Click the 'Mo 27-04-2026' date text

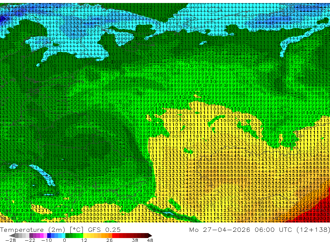click(x=219, y=229)
